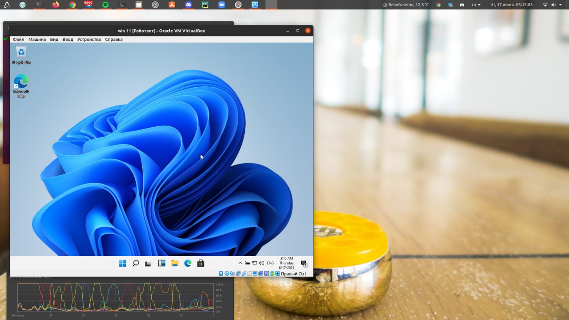Screen dimensions: 569x320
Task: Click the Windows tray volume icon
Action: [261, 263]
